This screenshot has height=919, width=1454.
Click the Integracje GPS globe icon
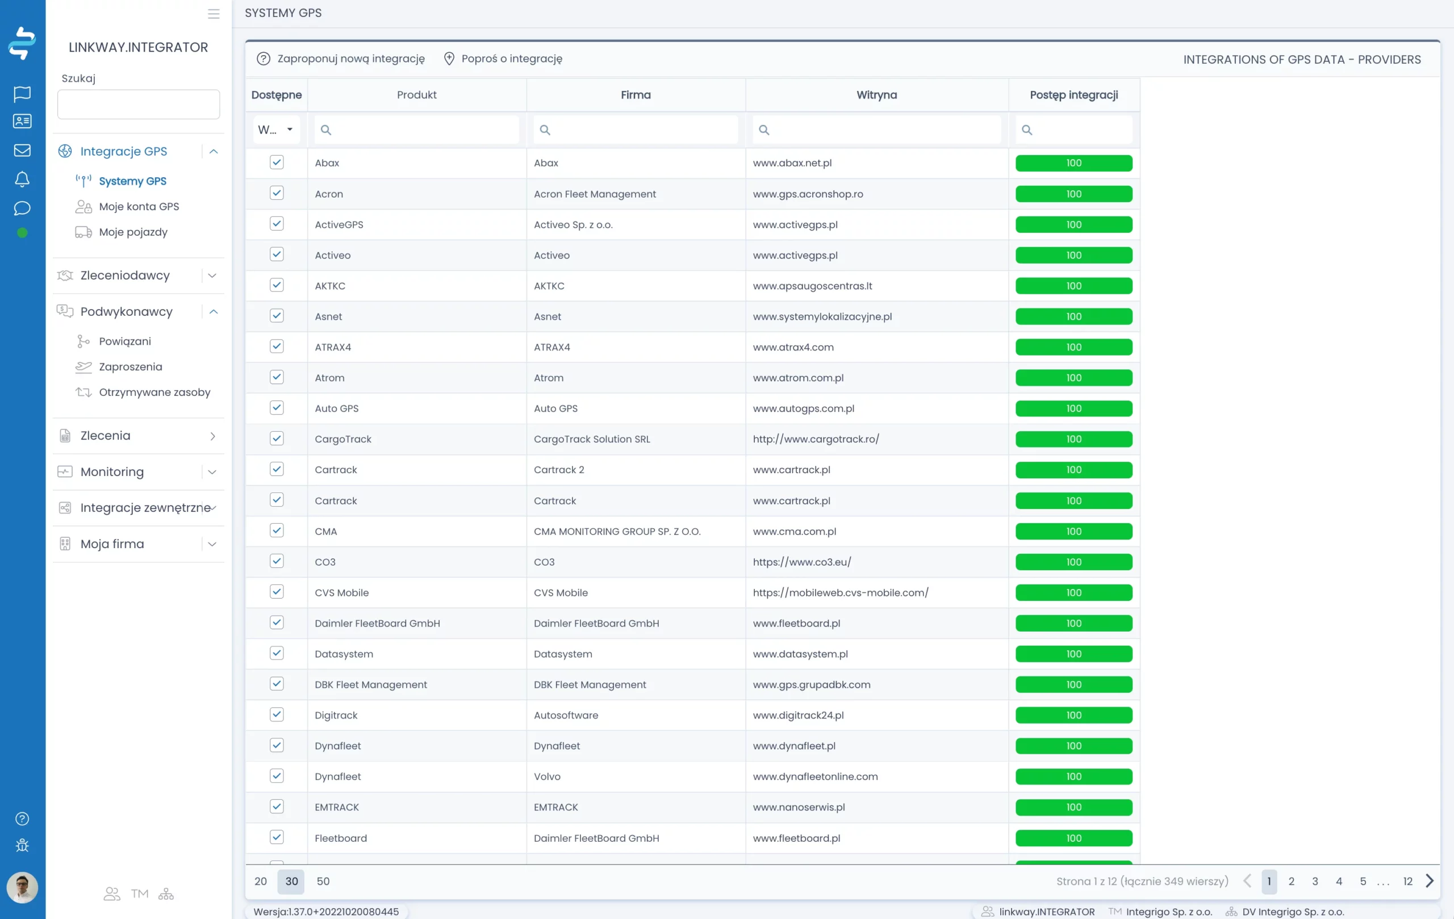[65, 152]
